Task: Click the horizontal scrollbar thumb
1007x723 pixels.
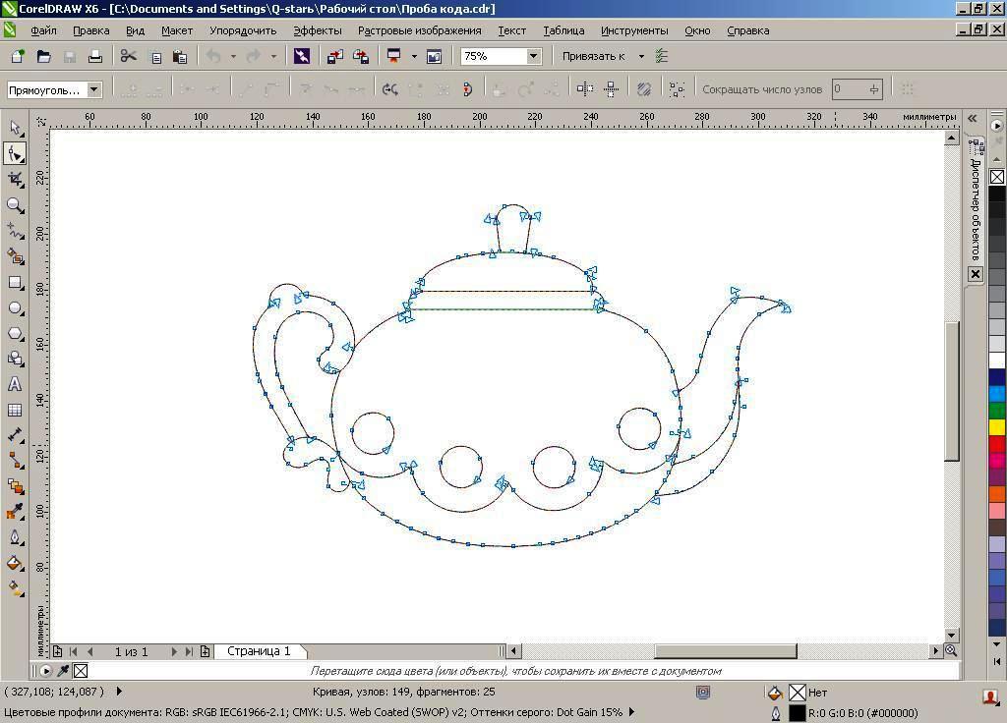Action: tap(725, 651)
